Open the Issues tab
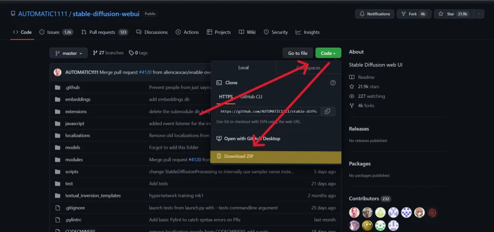The image size is (494, 232). click(56, 32)
